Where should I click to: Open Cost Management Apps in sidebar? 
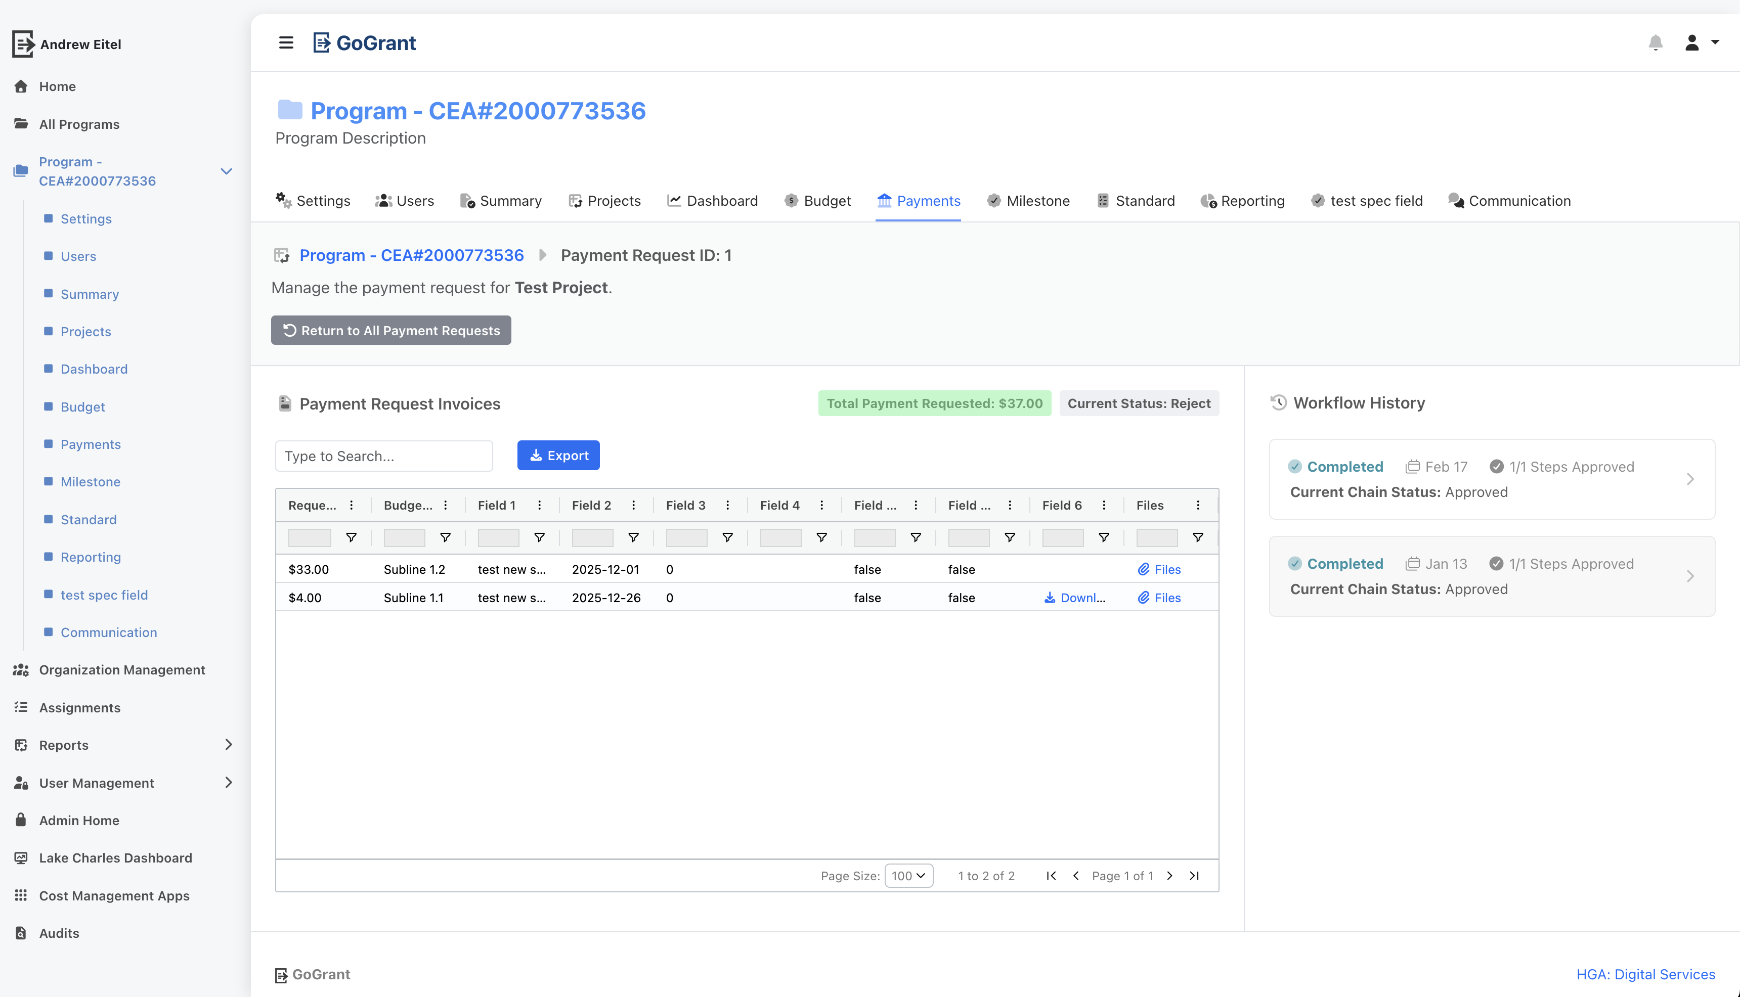(x=114, y=895)
